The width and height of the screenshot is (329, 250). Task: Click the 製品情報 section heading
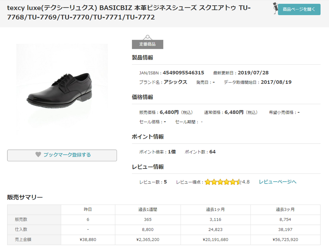click(x=142, y=58)
